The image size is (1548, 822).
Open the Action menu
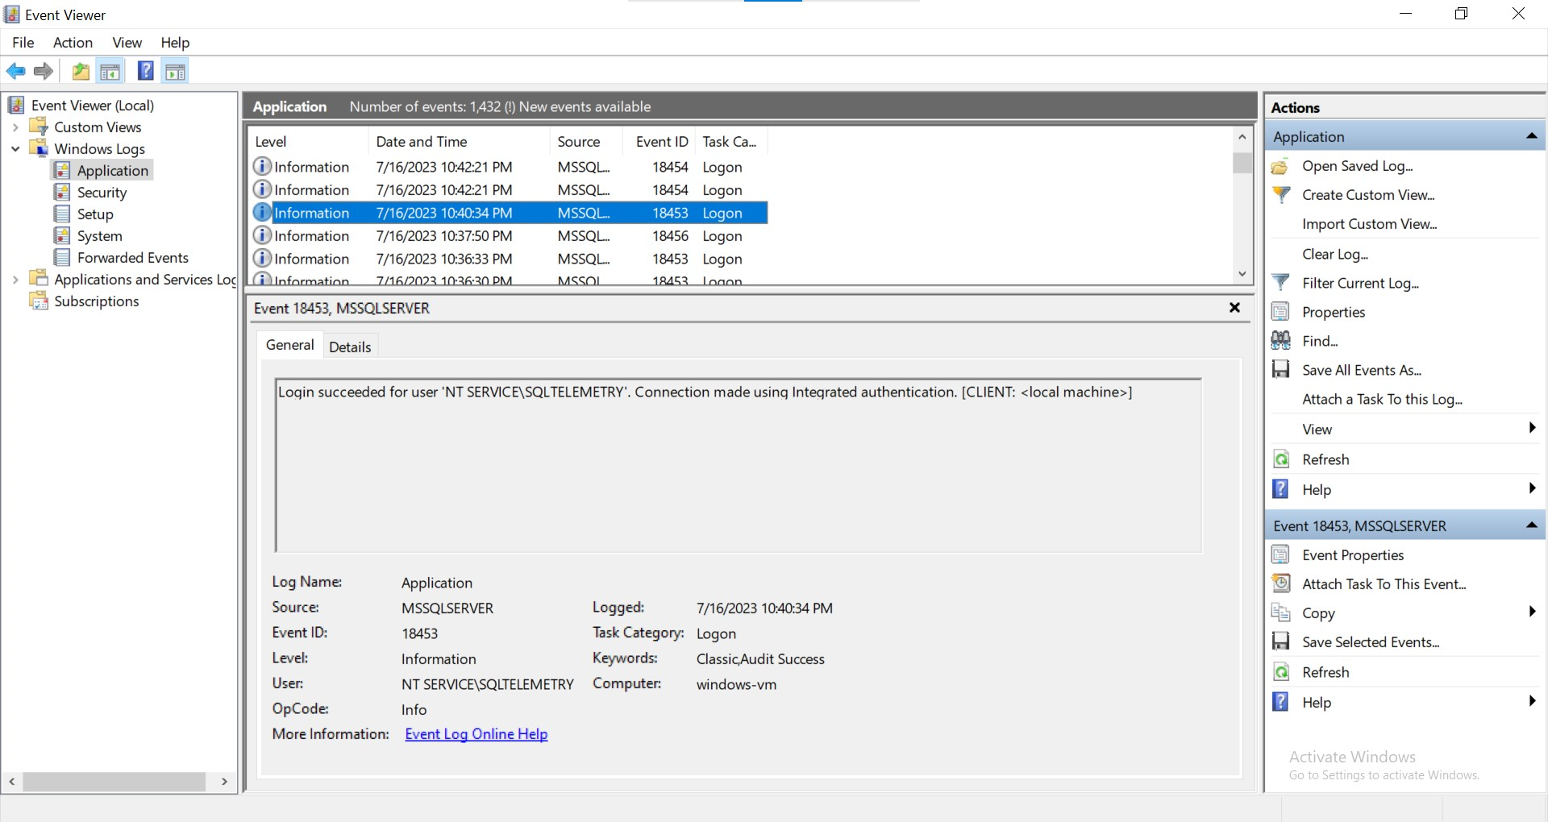[73, 43]
